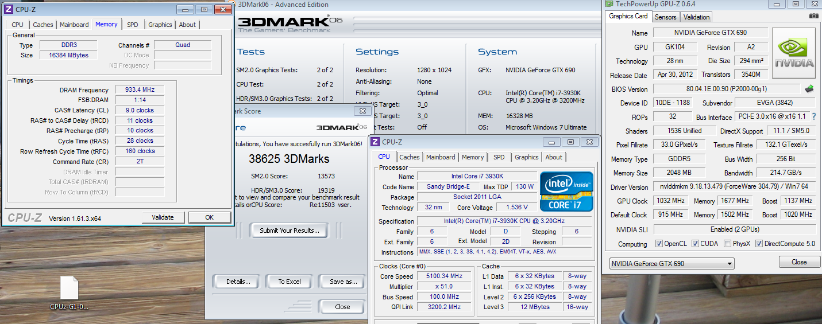Click Close button in GPU-Z
This screenshot has width=822, height=324.
pos(799,261)
